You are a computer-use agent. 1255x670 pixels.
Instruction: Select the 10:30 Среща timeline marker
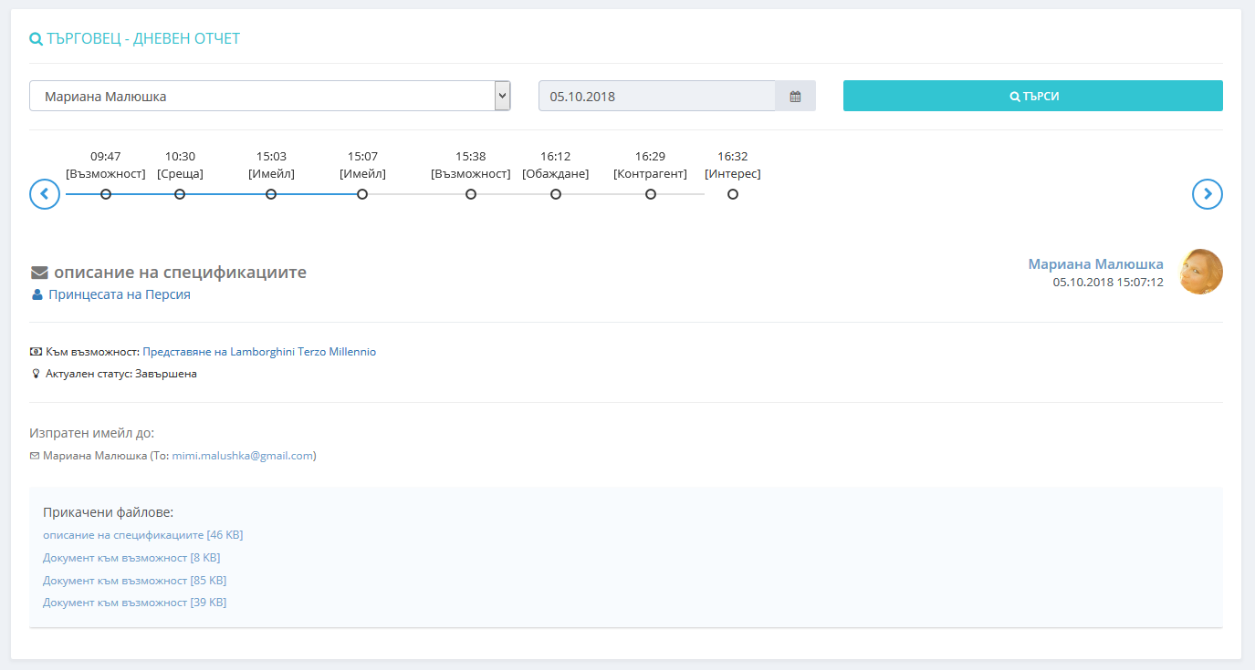click(180, 194)
